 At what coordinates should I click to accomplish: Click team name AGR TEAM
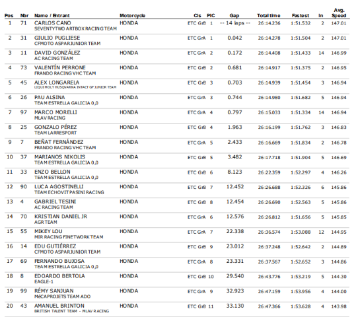46,222
